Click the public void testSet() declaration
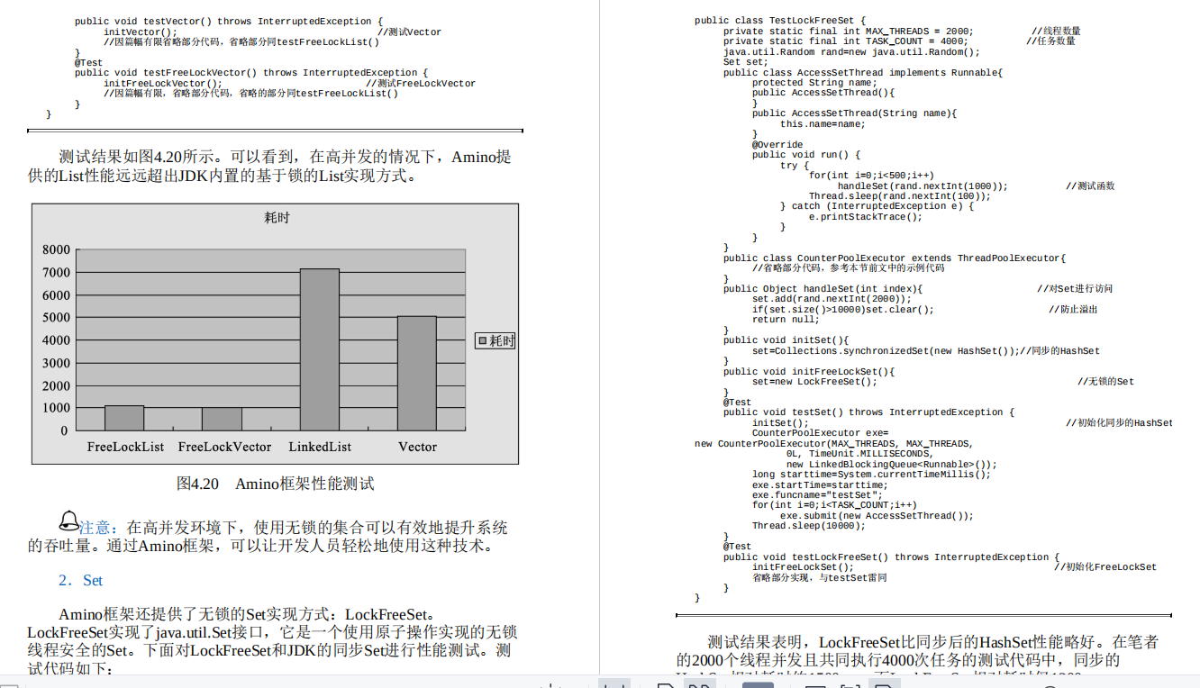1200x688 pixels. point(868,412)
